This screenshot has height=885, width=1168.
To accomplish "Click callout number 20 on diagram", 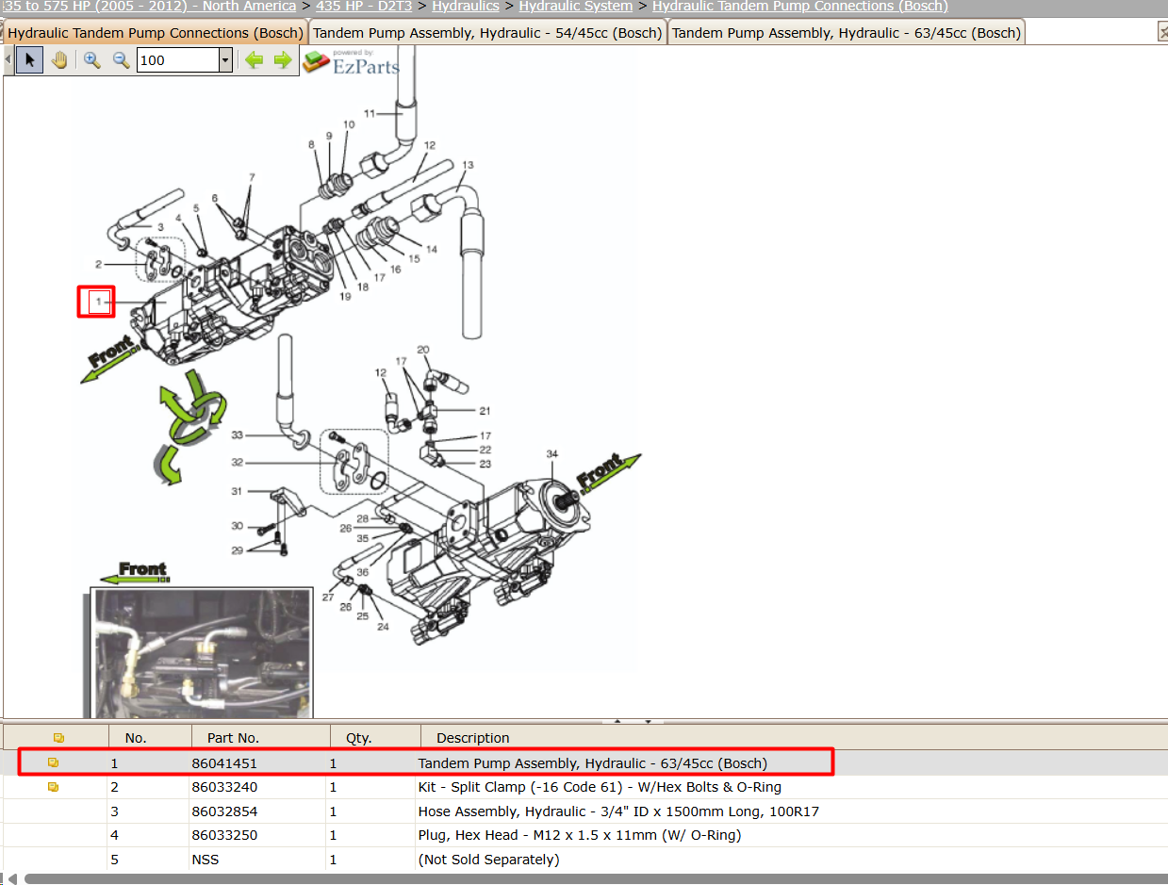I will tap(422, 350).
